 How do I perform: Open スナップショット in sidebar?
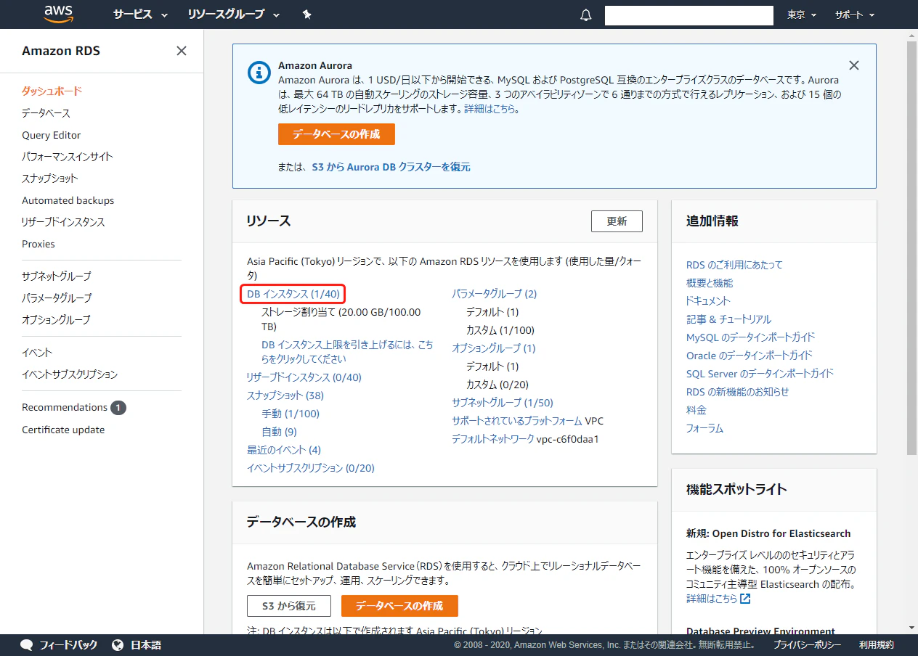tap(49, 179)
